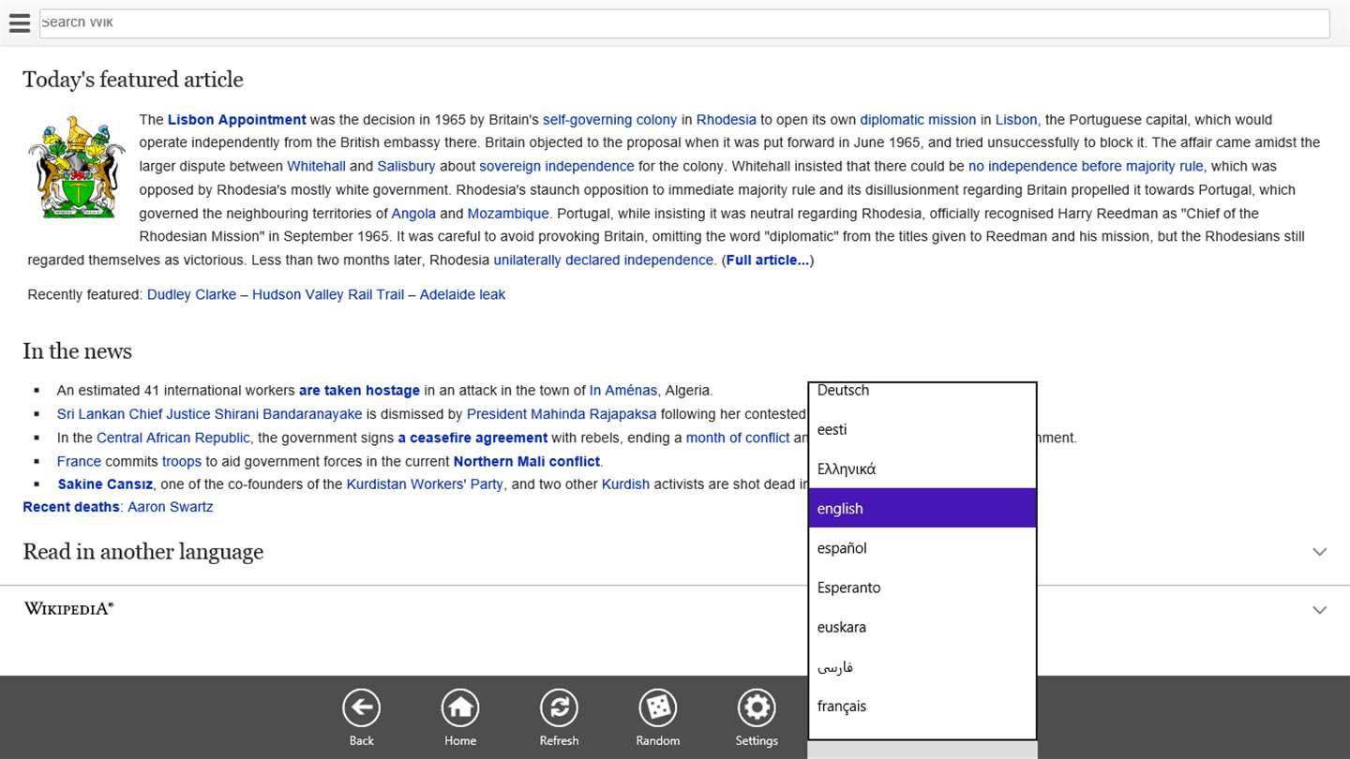Open the Northern Mali conflict link

tap(527, 461)
